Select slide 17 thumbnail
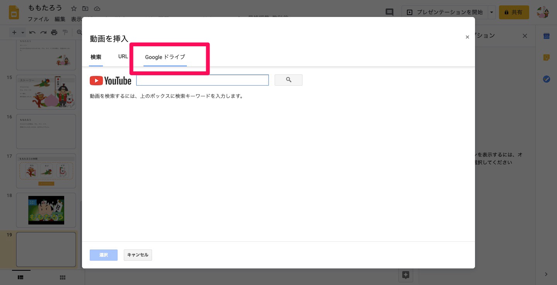 click(x=46, y=171)
